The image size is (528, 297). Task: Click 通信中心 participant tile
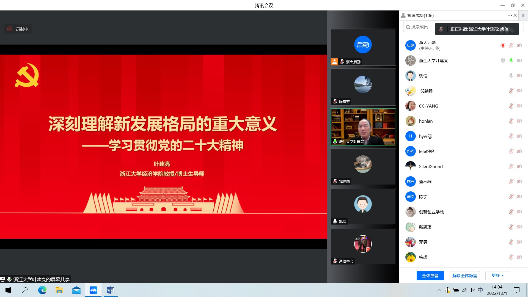pyautogui.click(x=363, y=246)
